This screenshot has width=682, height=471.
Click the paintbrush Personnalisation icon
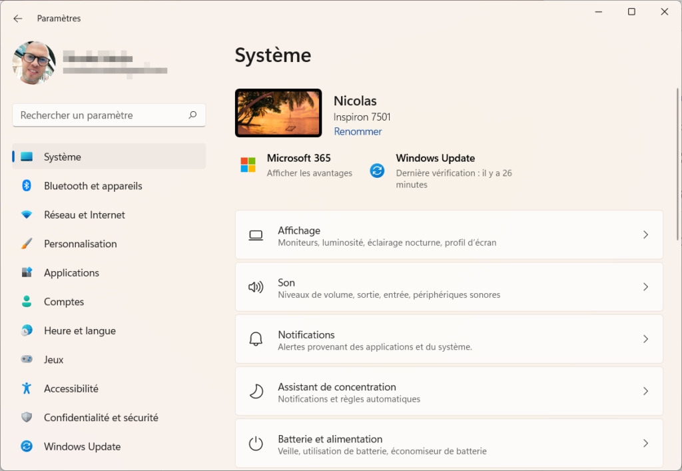27,244
